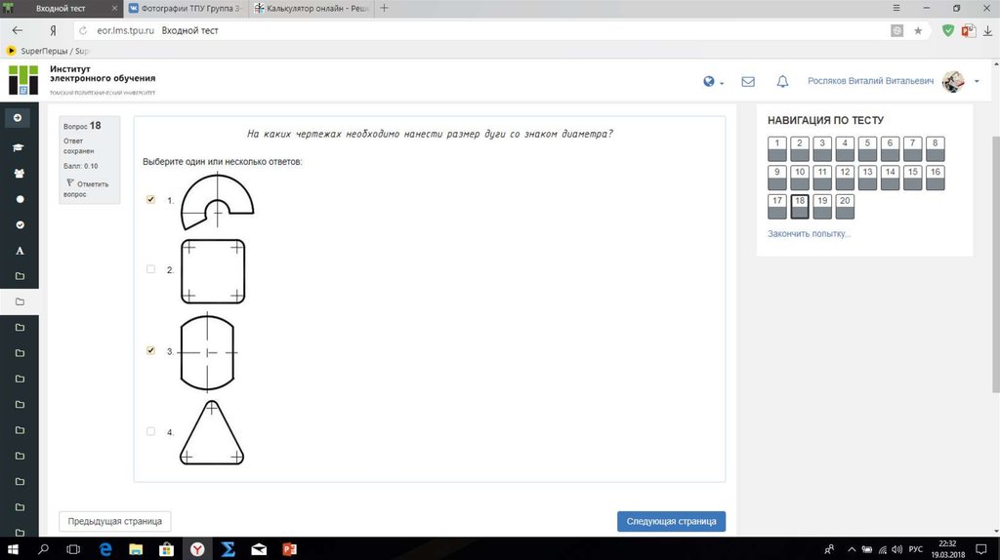Click the sidebar checkmark circle icon
This screenshot has height=560, width=1000.
pyautogui.click(x=20, y=225)
